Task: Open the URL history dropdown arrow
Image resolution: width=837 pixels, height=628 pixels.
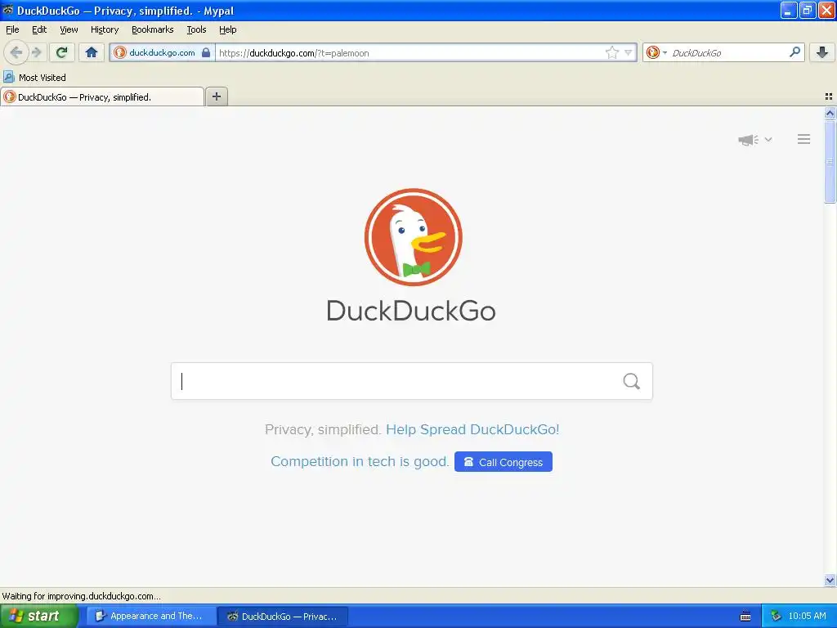Action: (x=629, y=52)
